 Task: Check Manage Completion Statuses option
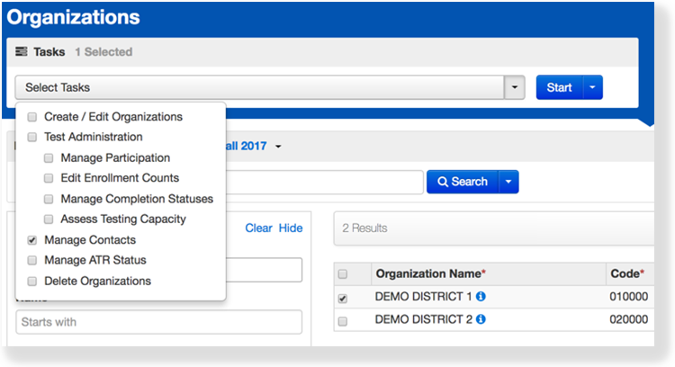[x=49, y=199]
